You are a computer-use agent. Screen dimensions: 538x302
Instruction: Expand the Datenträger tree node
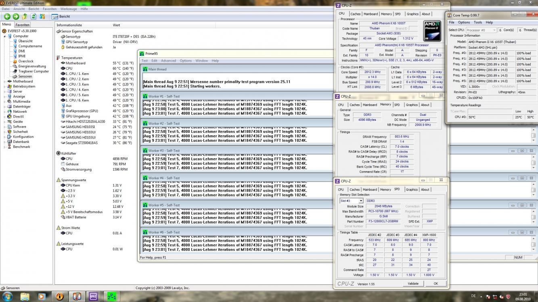5,106
